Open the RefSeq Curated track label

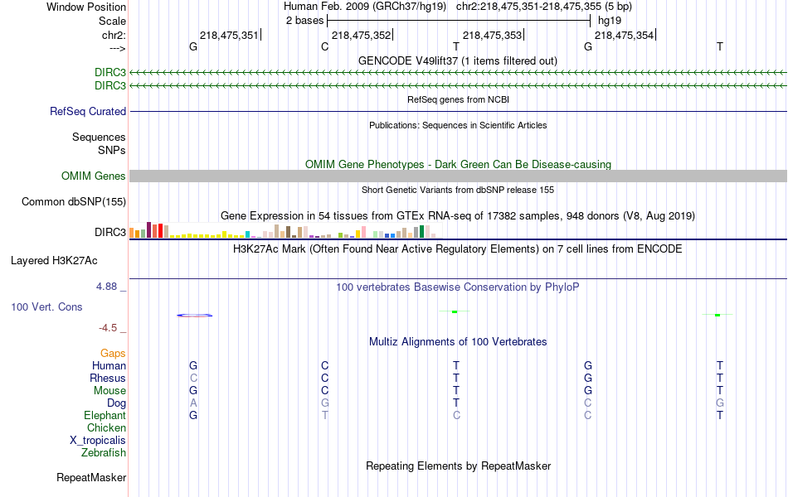coord(87,112)
